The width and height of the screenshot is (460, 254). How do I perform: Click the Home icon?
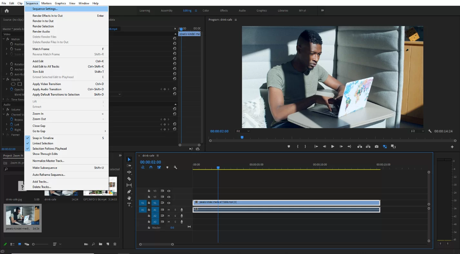click(6, 11)
